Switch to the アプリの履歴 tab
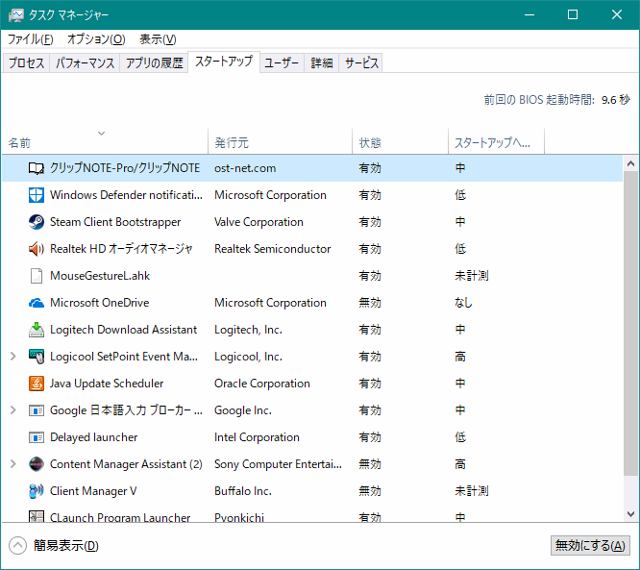This screenshot has height=570, width=640. coord(154,62)
